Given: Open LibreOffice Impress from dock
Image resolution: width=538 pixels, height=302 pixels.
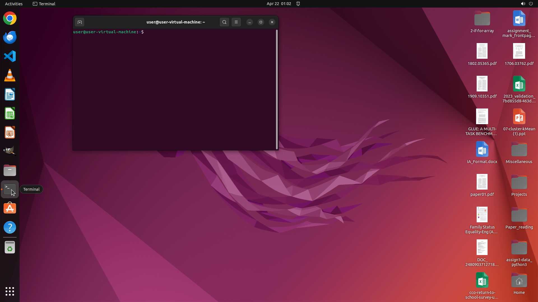Looking at the screenshot, I should (10, 133).
